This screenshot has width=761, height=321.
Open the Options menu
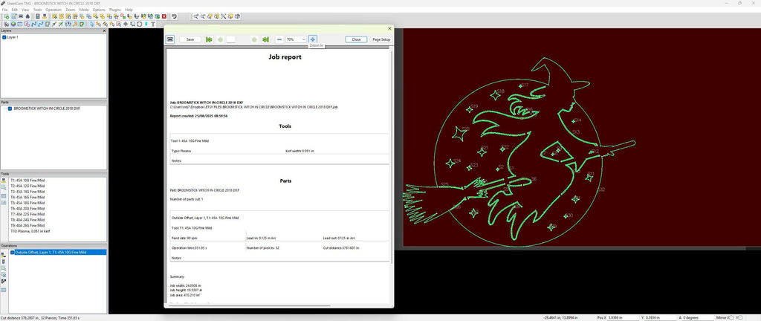tap(99, 10)
